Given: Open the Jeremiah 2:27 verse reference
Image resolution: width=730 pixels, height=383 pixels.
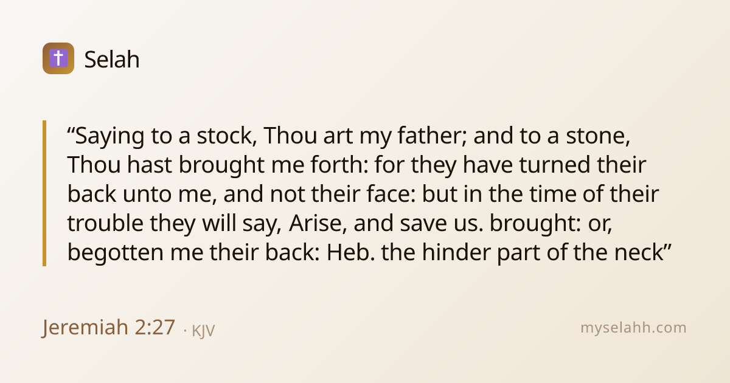Looking at the screenshot, I should pyautogui.click(x=109, y=328).
